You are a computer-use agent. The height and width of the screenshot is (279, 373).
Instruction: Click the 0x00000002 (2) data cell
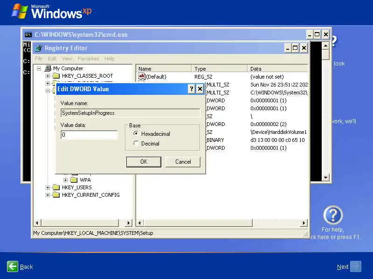(x=269, y=124)
